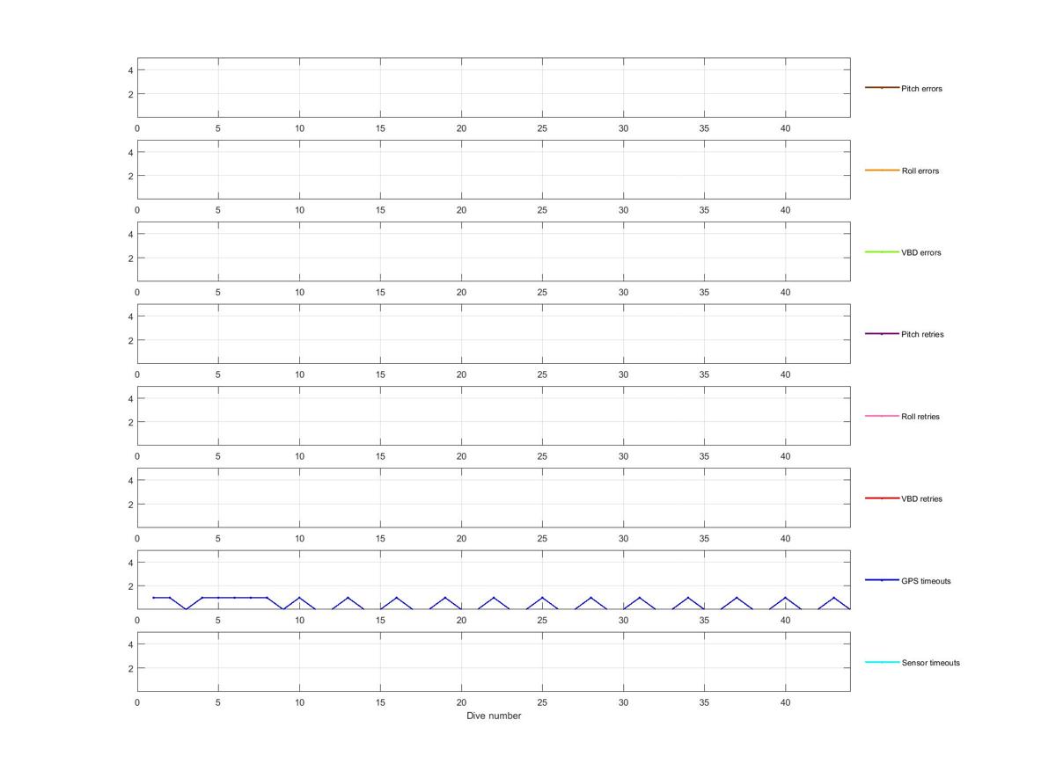
Task: Click the GPS timeouts peak at dive 25
Action: pos(542,598)
